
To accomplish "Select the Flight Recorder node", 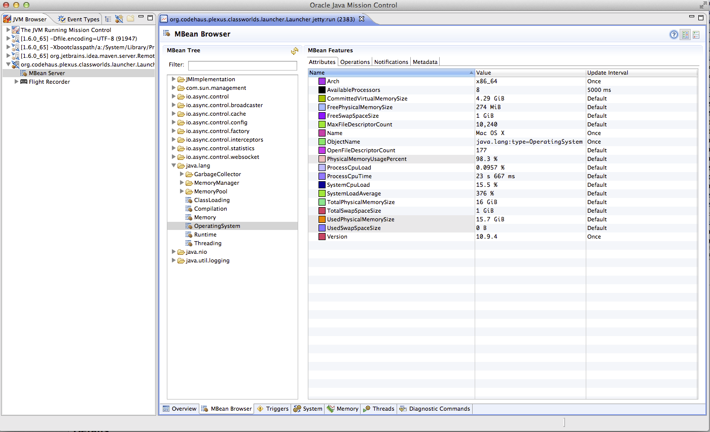I will tap(49, 82).
